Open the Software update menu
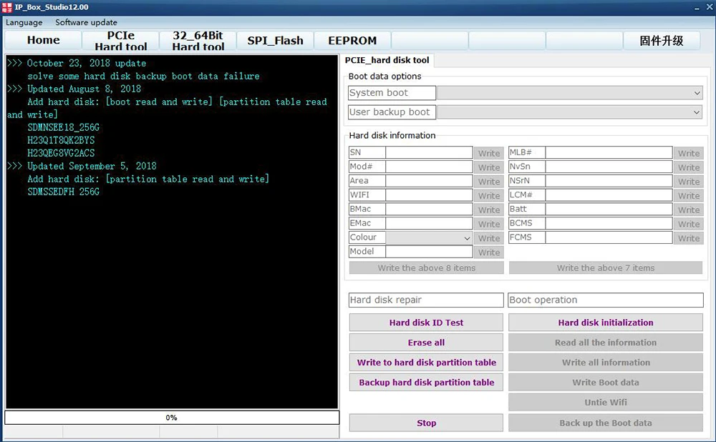The width and height of the screenshot is (716, 442). click(x=86, y=22)
